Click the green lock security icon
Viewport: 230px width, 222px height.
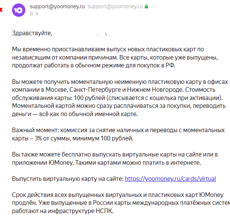(x=146, y=6)
